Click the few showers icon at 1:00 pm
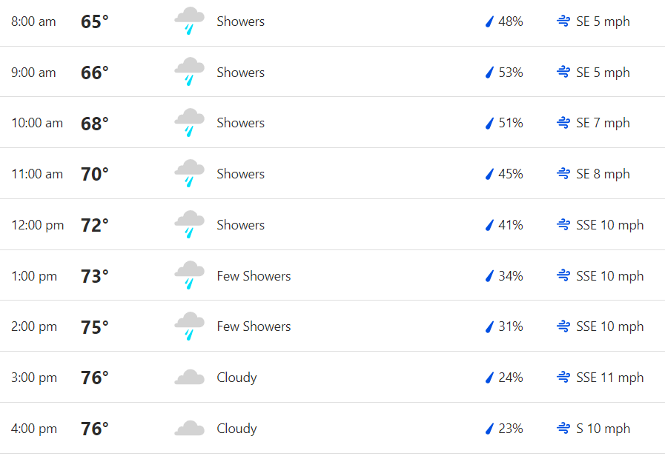The width and height of the screenshot is (665, 456). click(189, 275)
